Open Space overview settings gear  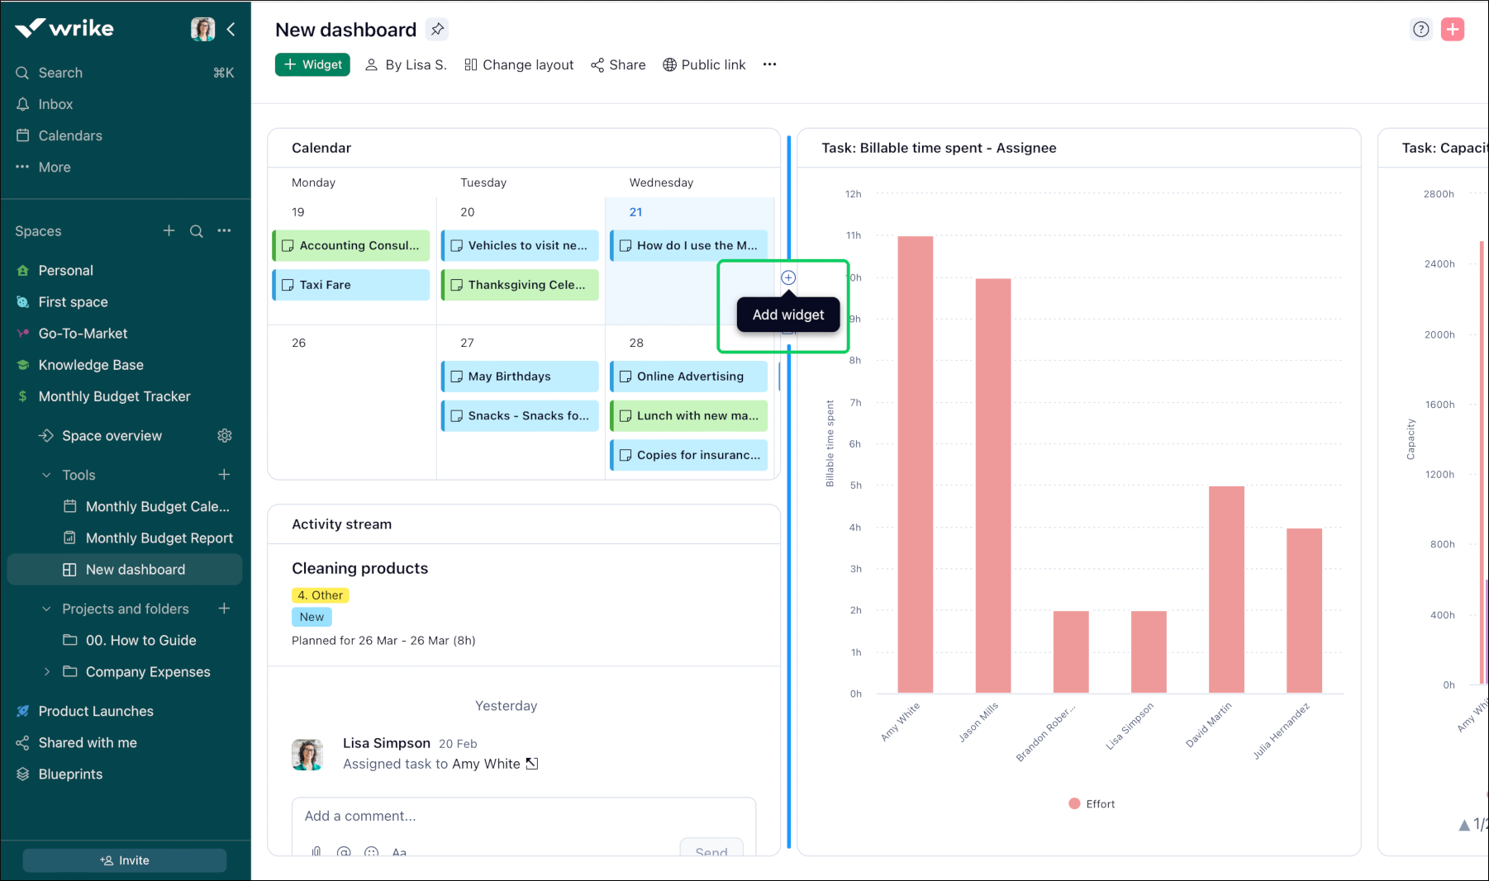coord(224,436)
